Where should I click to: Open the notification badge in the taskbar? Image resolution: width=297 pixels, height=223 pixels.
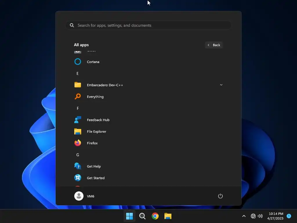[289, 216]
